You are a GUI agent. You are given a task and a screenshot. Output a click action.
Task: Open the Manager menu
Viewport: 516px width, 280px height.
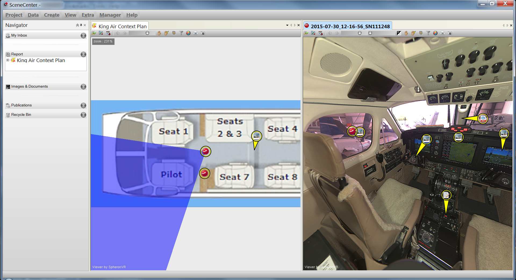[110, 15]
